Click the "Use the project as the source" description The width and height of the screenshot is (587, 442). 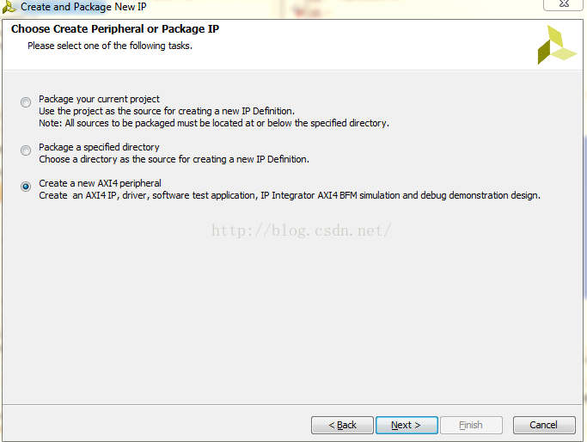167,111
